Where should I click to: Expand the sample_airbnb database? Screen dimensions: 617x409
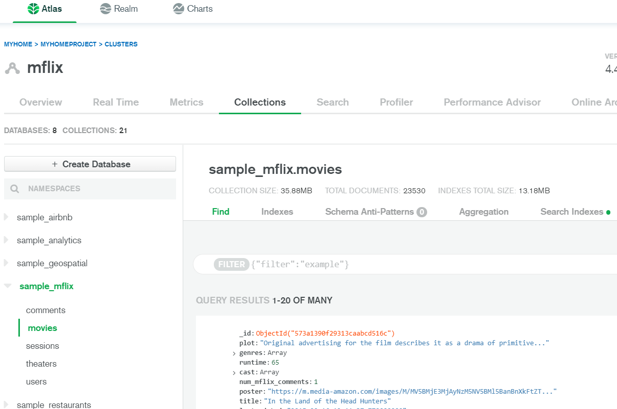(x=7, y=217)
